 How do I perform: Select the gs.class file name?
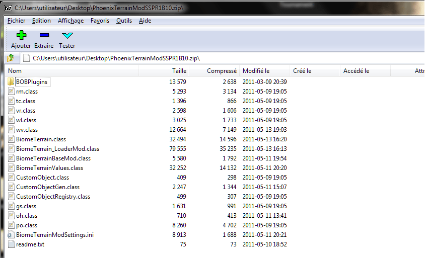26,207
